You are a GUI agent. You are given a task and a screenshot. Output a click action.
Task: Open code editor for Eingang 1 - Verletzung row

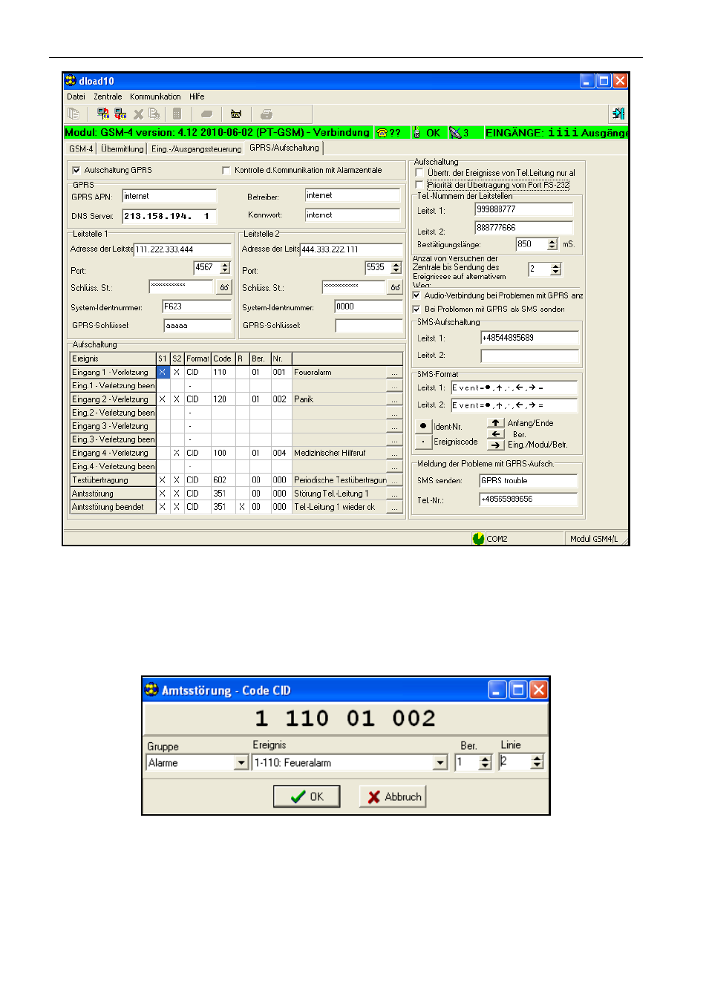[395, 373]
